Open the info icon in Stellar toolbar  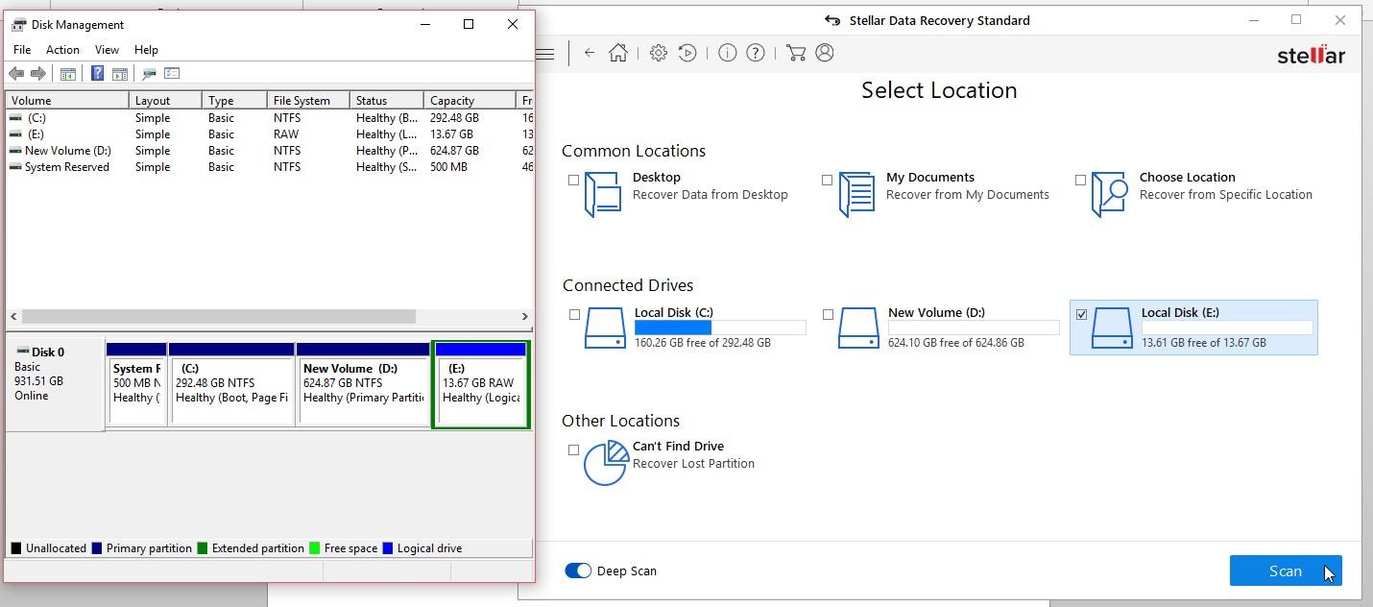click(728, 54)
